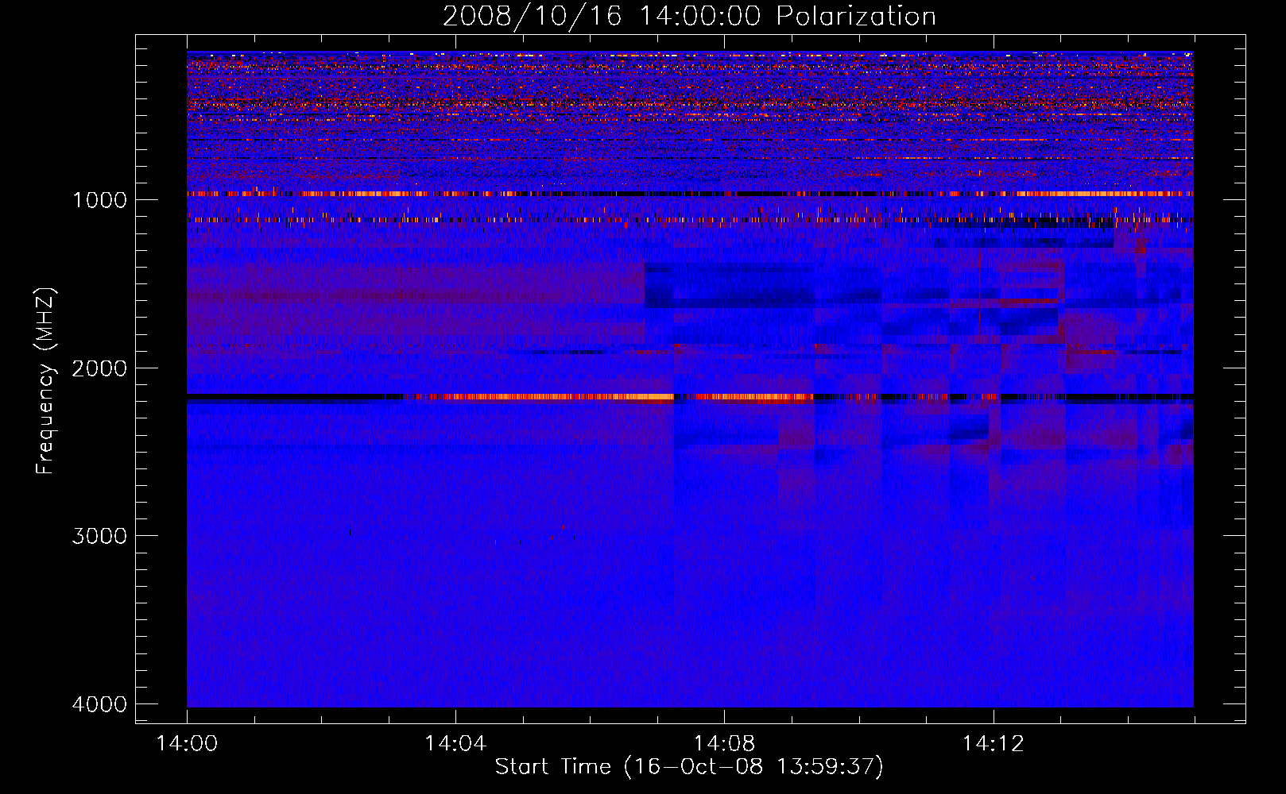Click the 1000 frequency tick label
Screen dimensions: 1286x794
tap(99, 200)
